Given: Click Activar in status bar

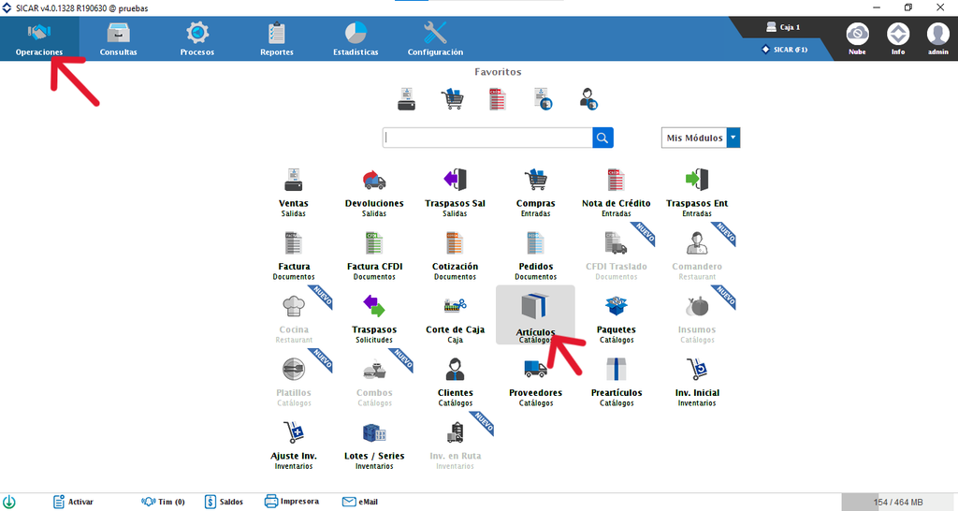Looking at the screenshot, I should coord(73,502).
